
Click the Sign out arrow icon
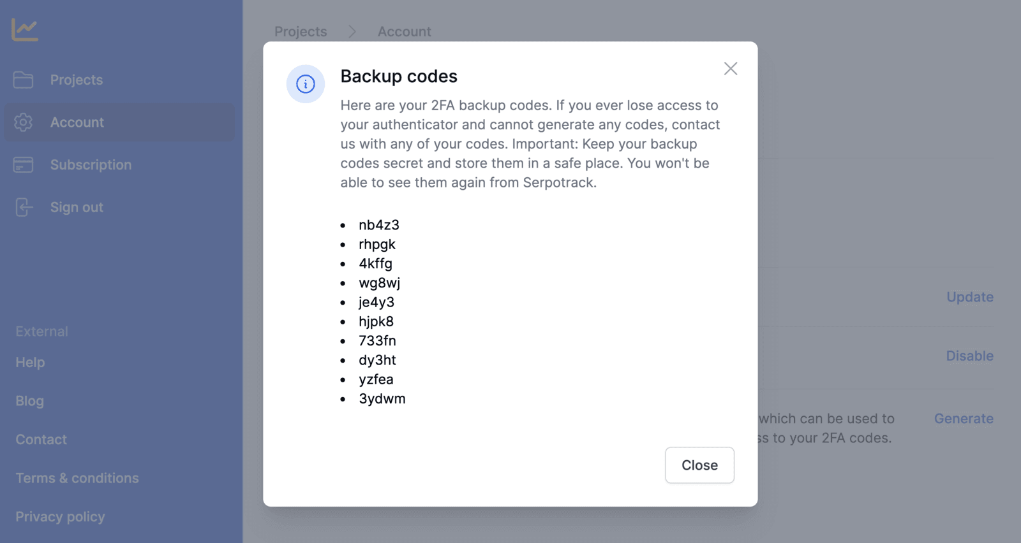[23, 207]
